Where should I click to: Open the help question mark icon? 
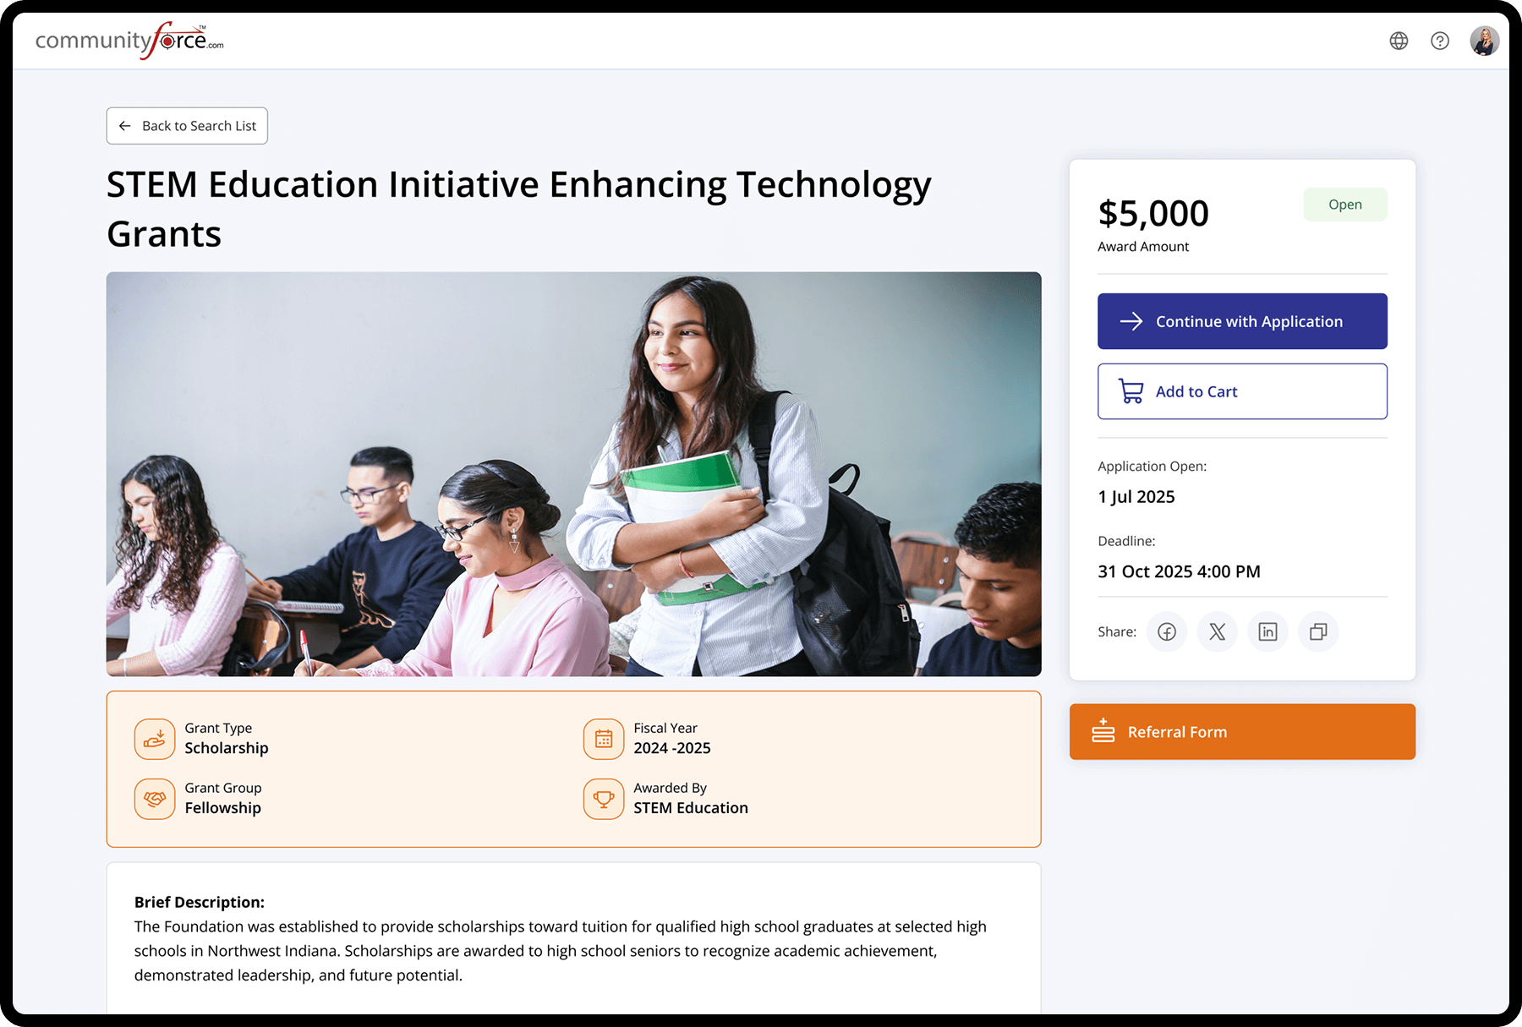(x=1440, y=41)
